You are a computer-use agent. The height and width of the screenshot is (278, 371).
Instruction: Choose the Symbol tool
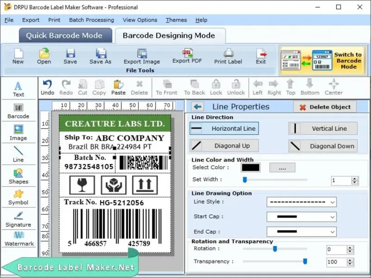coord(19,198)
